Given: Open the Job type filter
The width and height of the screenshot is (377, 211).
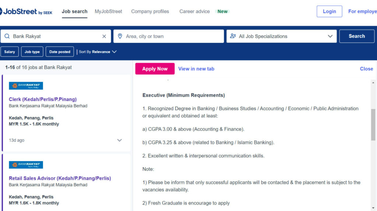Looking at the screenshot, I should pyautogui.click(x=32, y=51).
